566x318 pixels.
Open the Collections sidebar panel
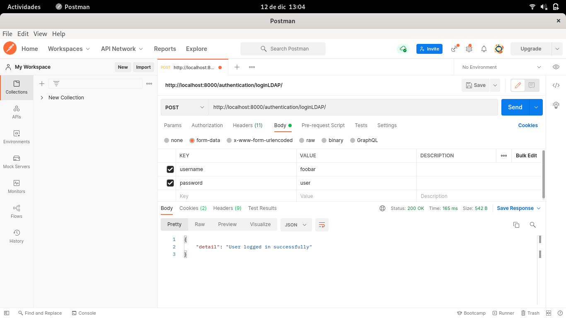coord(17,87)
